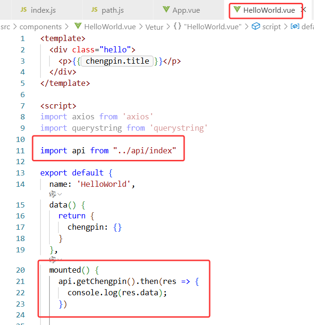Click the code lens icon above data()
This screenshot has width=314, height=325.
[x=53, y=194]
